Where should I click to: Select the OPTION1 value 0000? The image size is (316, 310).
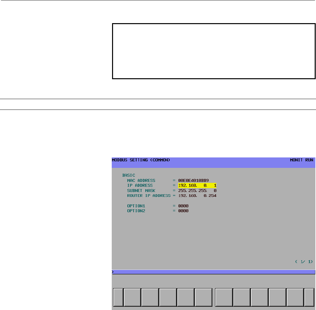tap(183, 206)
